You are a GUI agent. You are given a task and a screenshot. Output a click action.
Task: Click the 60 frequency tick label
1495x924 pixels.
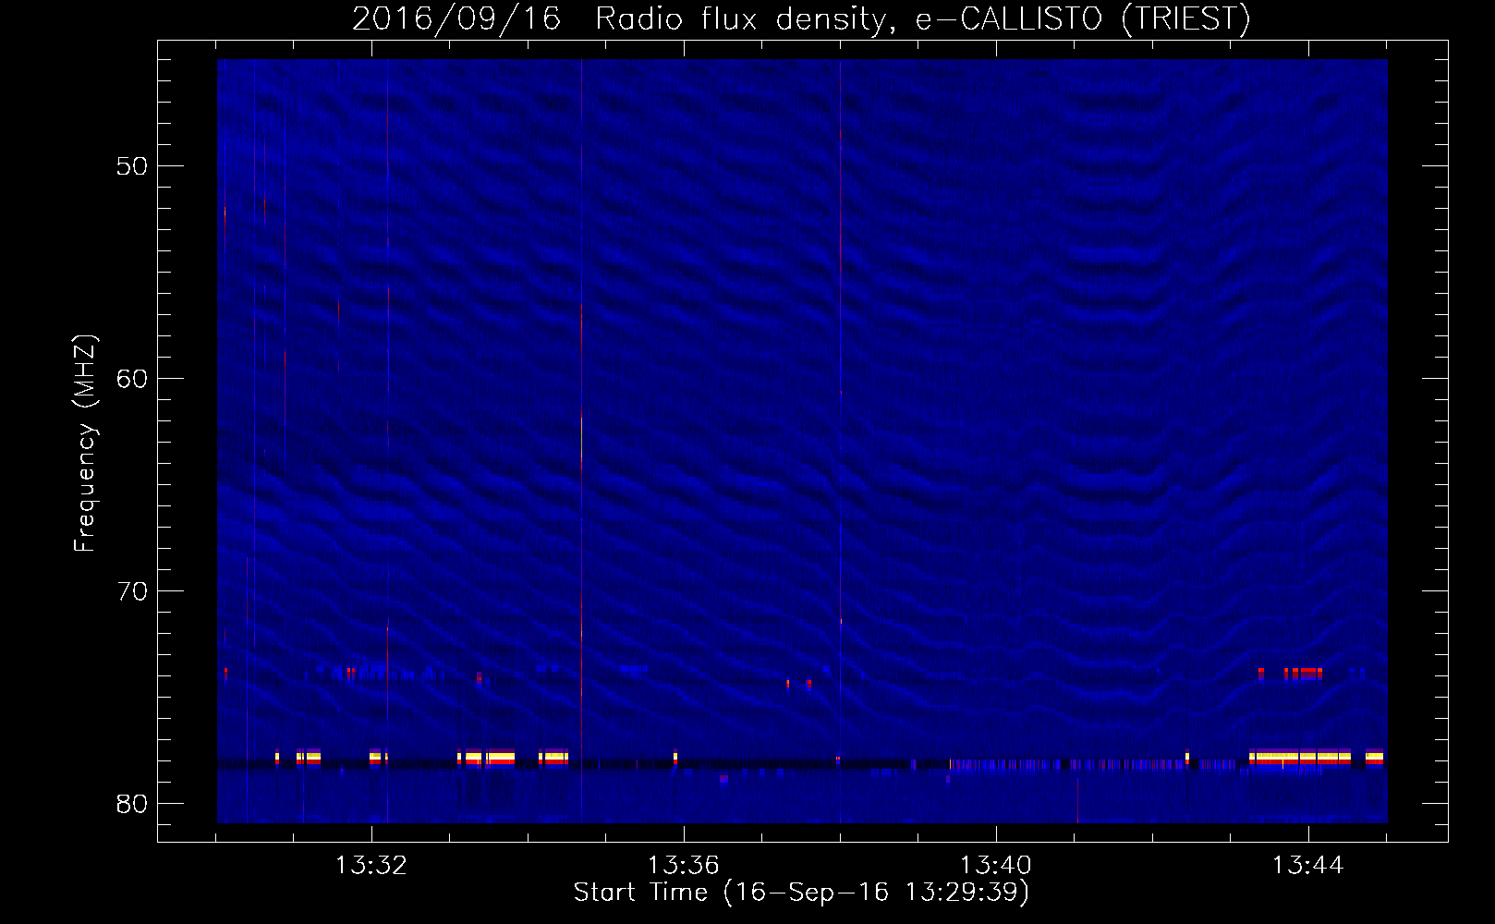(132, 379)
